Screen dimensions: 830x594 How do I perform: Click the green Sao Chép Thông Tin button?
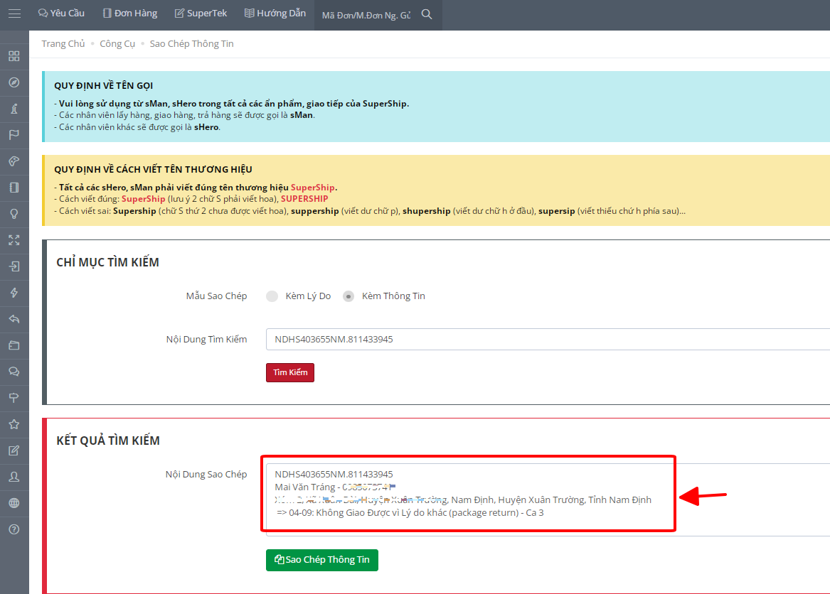322,560
